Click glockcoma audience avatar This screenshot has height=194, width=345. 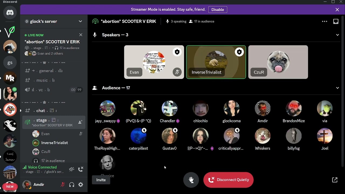[232, 108]
